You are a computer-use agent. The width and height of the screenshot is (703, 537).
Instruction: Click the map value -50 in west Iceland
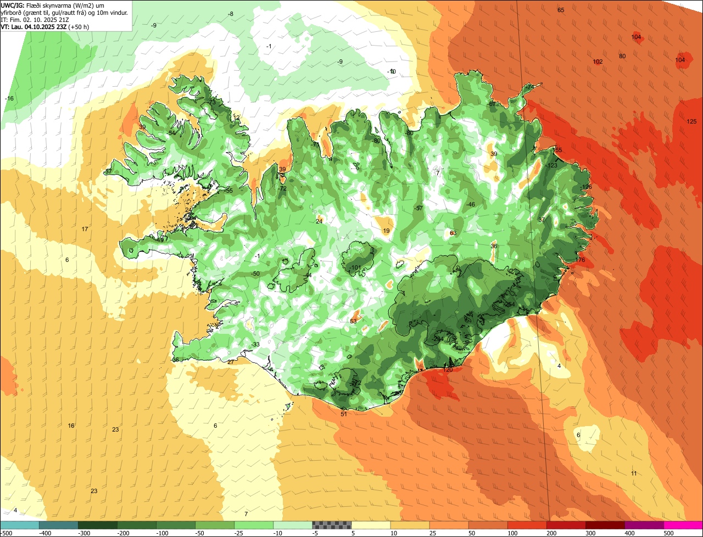pos(255,273)
